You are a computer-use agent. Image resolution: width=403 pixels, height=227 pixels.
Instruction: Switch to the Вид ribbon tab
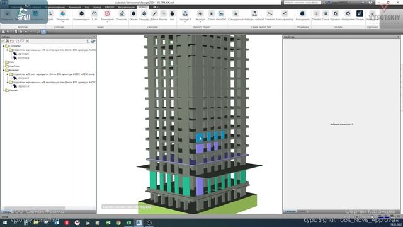(x=87, y=7)
